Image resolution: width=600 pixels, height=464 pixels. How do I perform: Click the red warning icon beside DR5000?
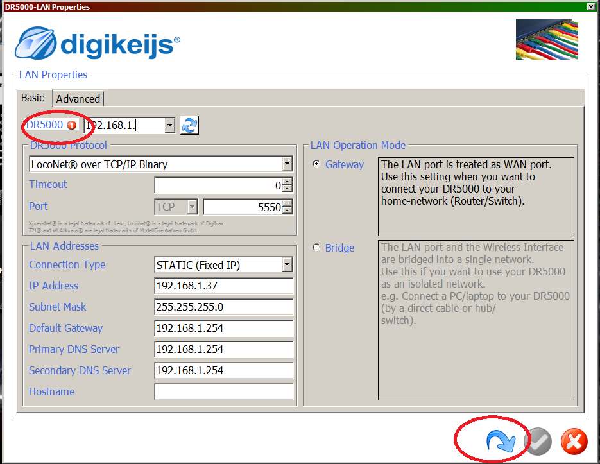pyautogui.click(x=72, y=125)
